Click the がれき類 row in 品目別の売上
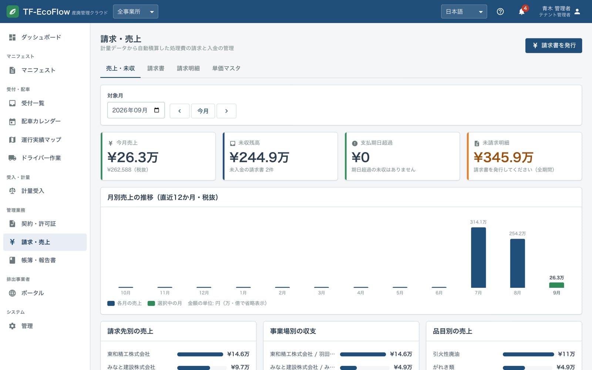The height and width of the screenshot is (370, 592). pyautogui.click(x=504, y=367)
